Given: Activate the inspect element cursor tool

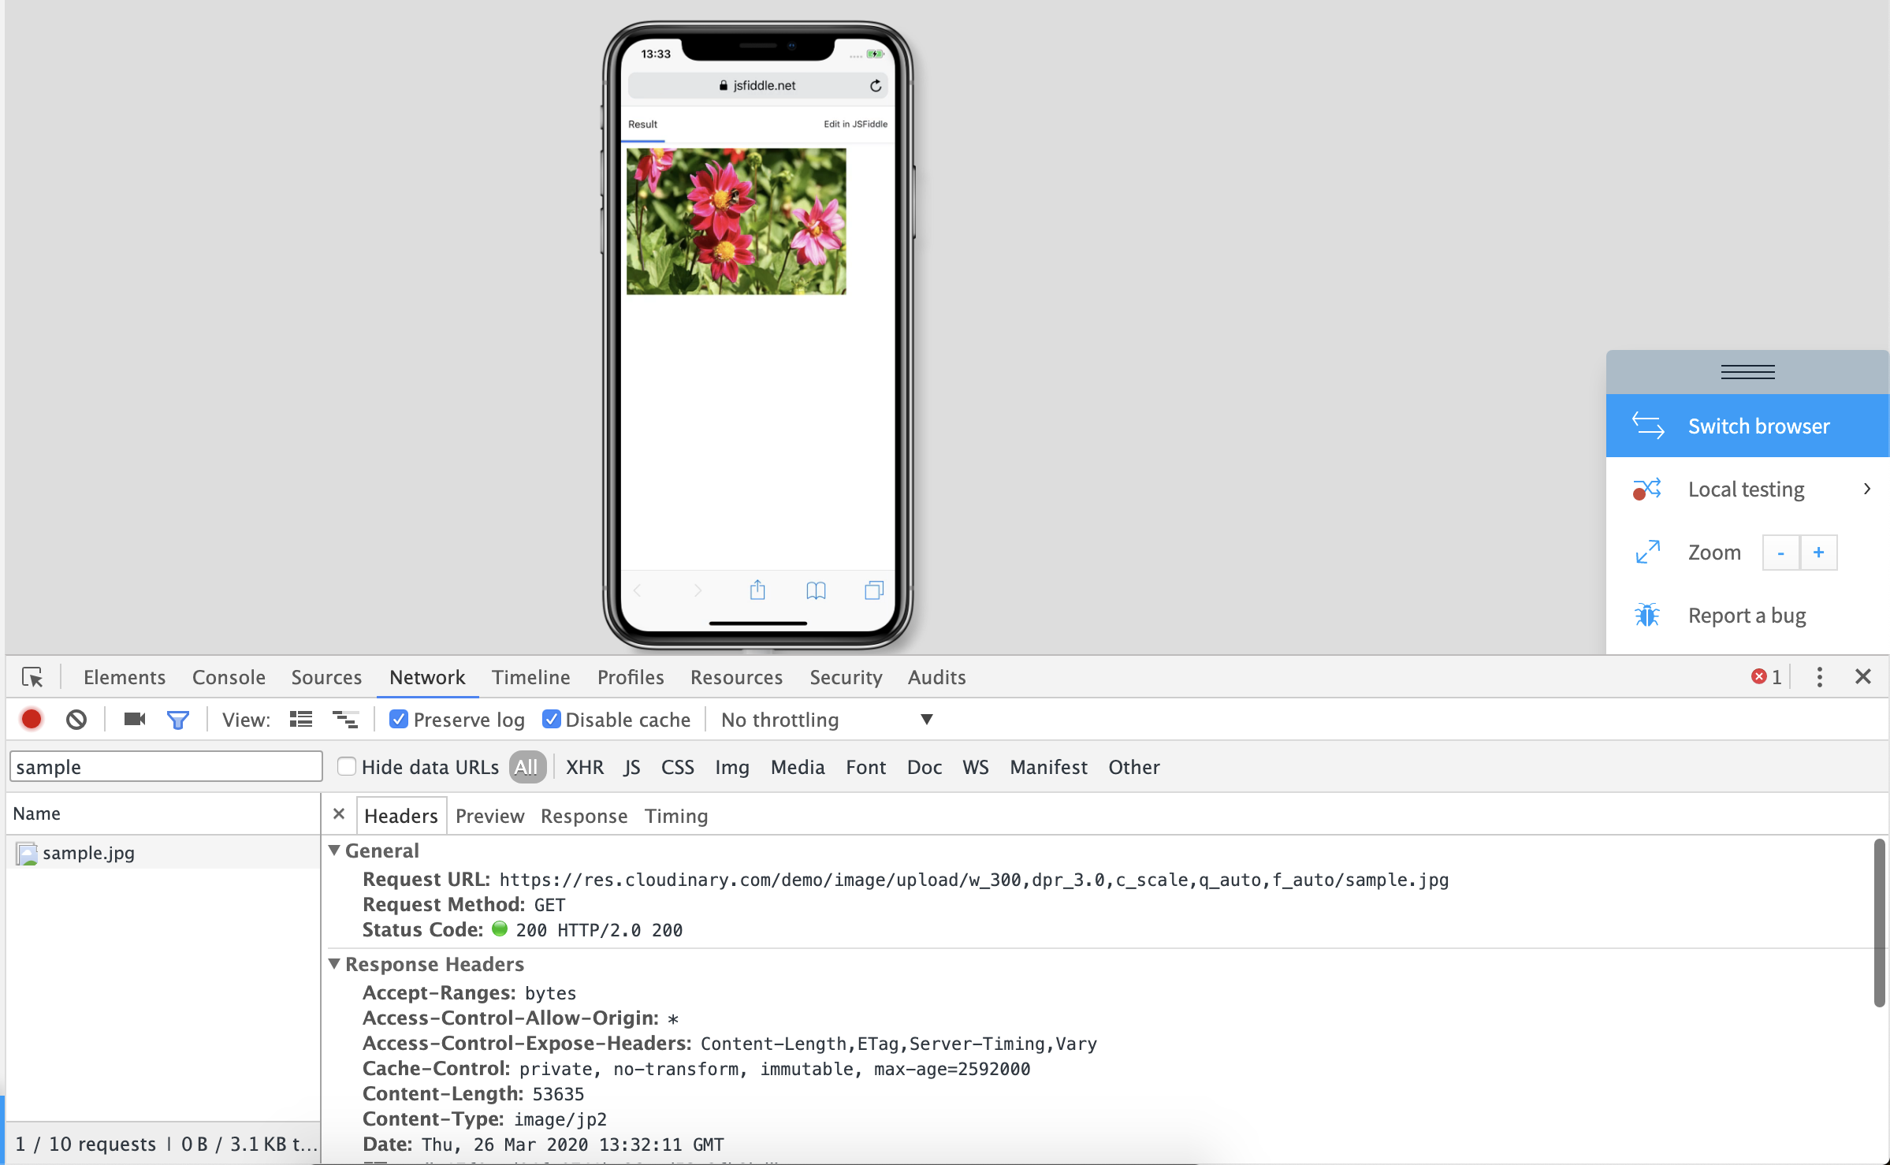Looking at the screenshot, I should (x=32, y=676).
